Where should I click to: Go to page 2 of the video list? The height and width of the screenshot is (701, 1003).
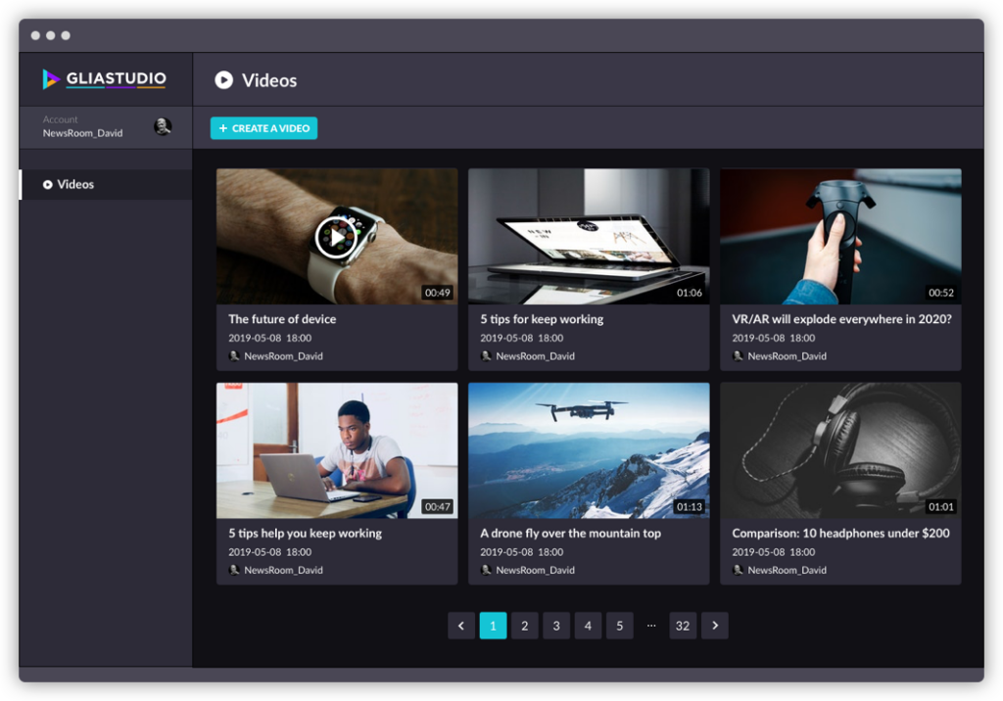pyautogui.click(x=525, y=625)
